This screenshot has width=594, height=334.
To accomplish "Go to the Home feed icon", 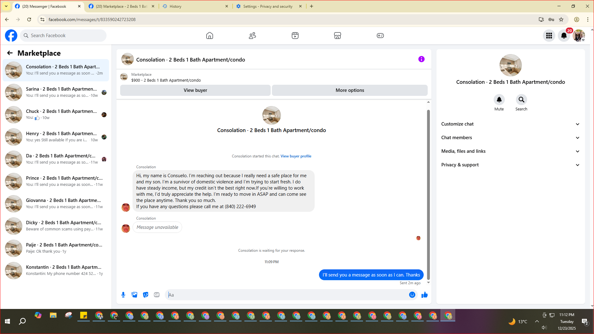I will 210,36.
